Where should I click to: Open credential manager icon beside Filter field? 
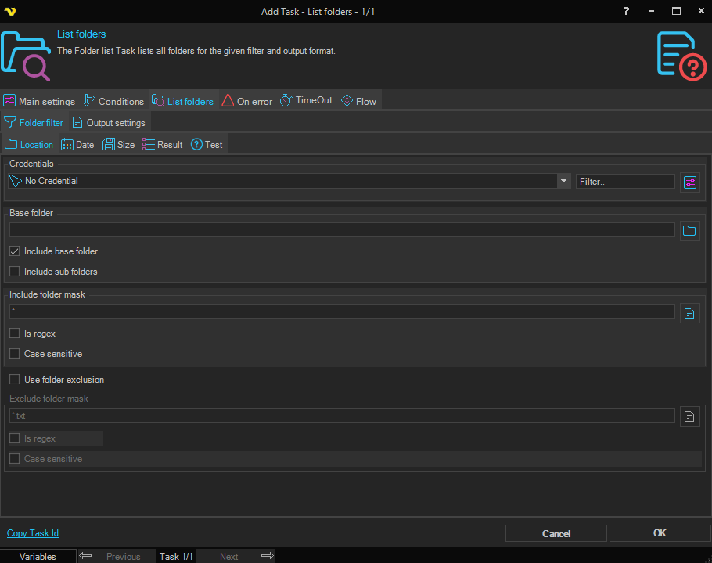689,182
